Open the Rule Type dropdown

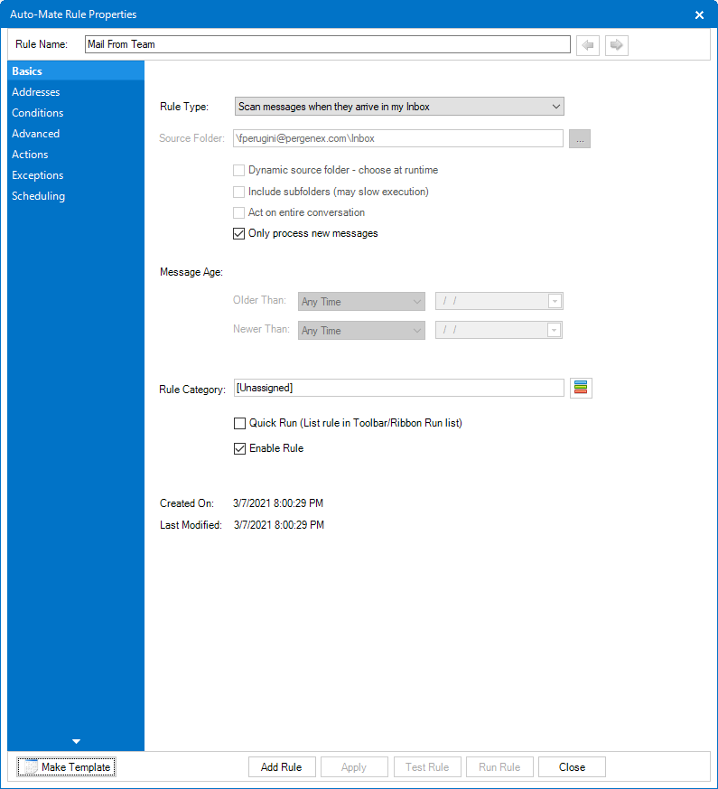pos(399,107)
